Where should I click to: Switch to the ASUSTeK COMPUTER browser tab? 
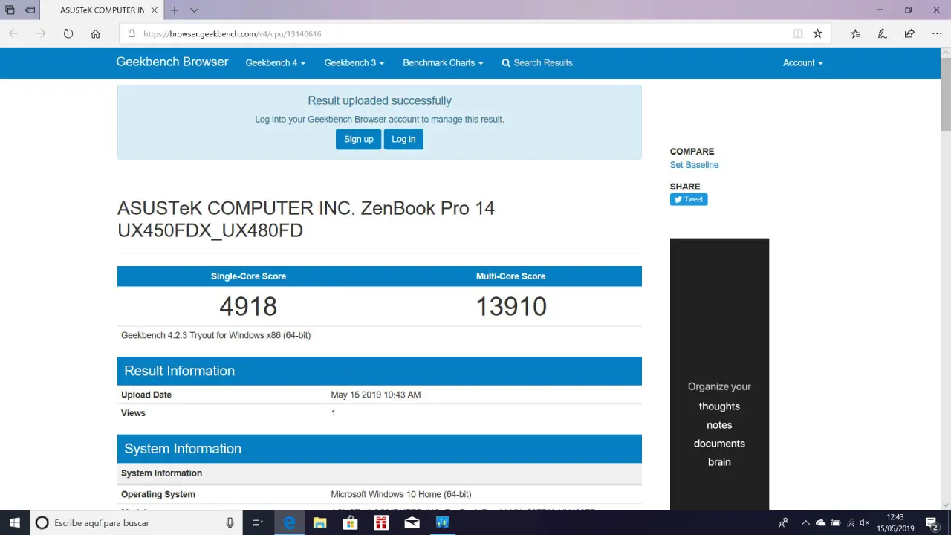102,10
